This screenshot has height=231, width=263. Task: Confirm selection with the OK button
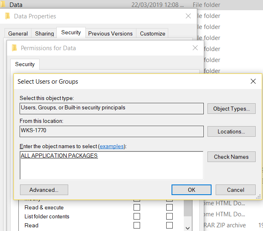pyautogui.click(x=192, y=190)
